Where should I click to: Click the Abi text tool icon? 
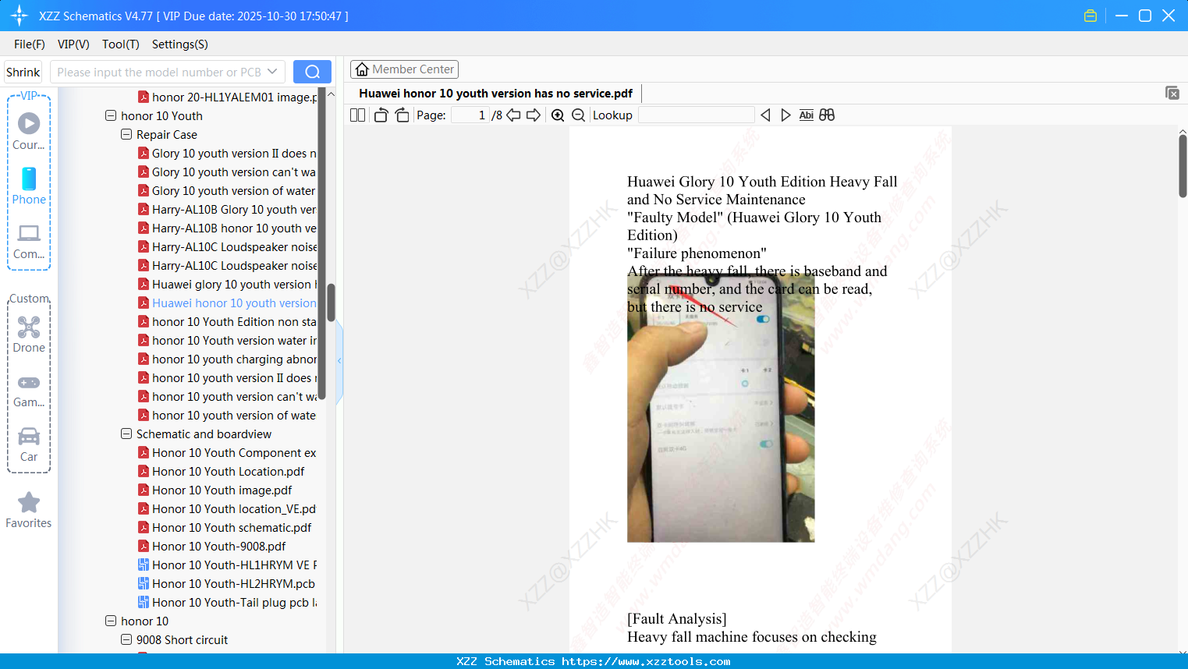pyautogui.click(x=807, y=115)
